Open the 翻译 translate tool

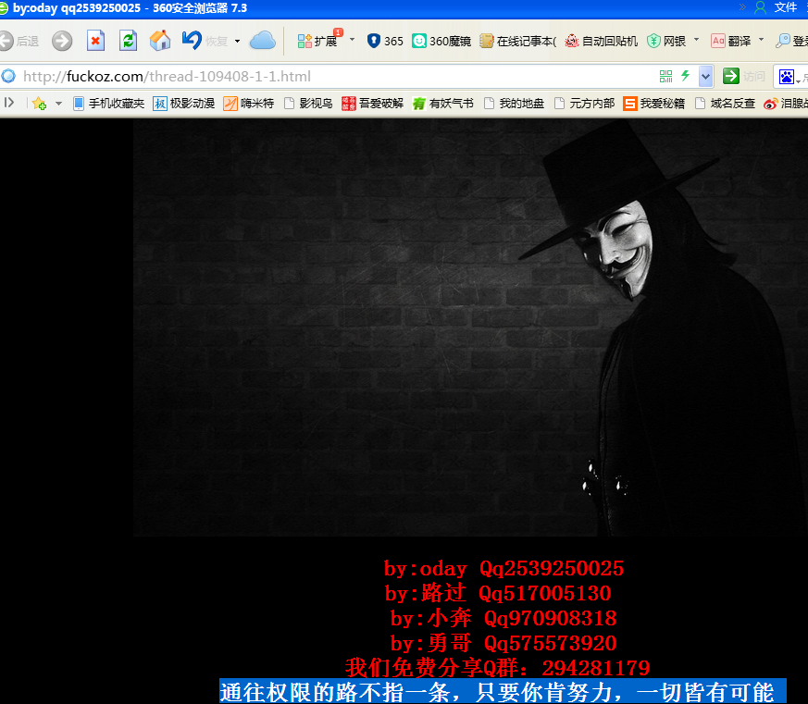[730, 41]
